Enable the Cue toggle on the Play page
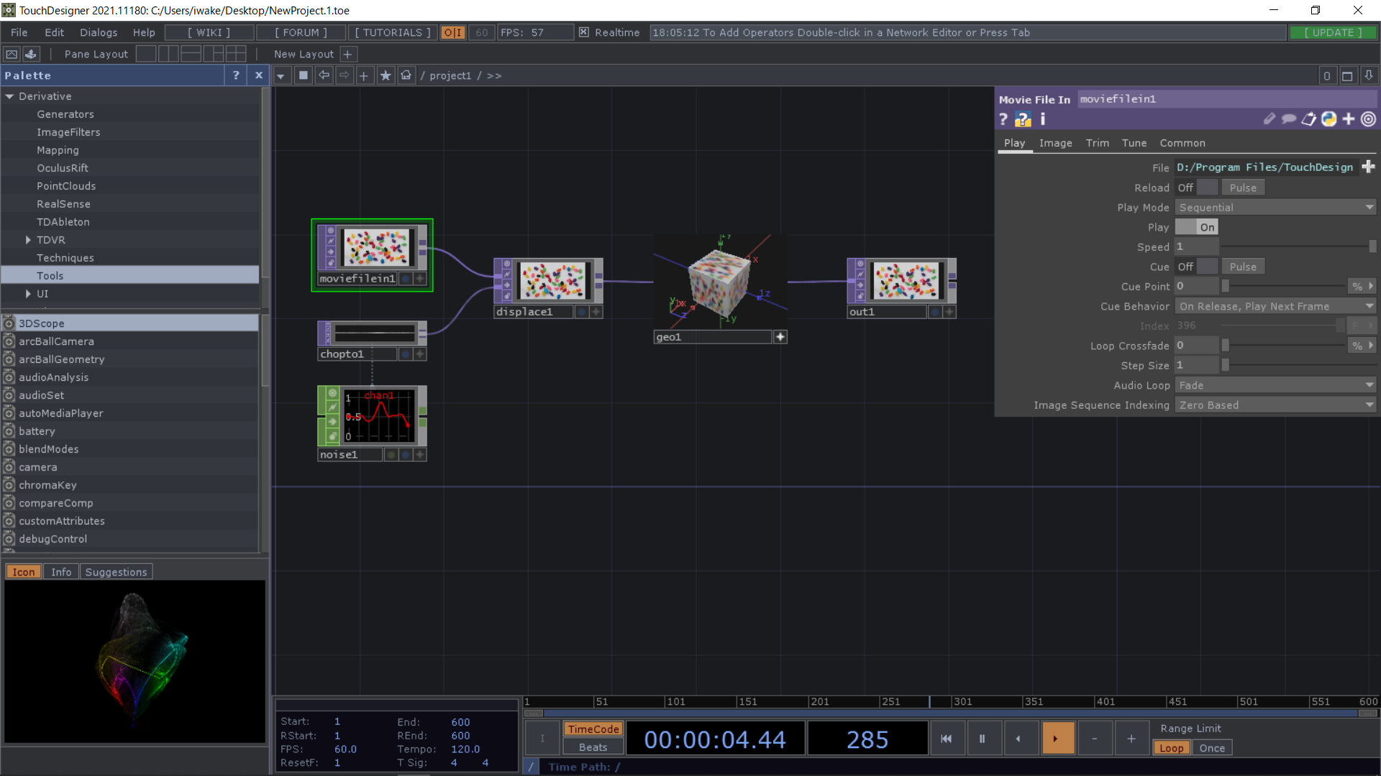 (1208, 266)
